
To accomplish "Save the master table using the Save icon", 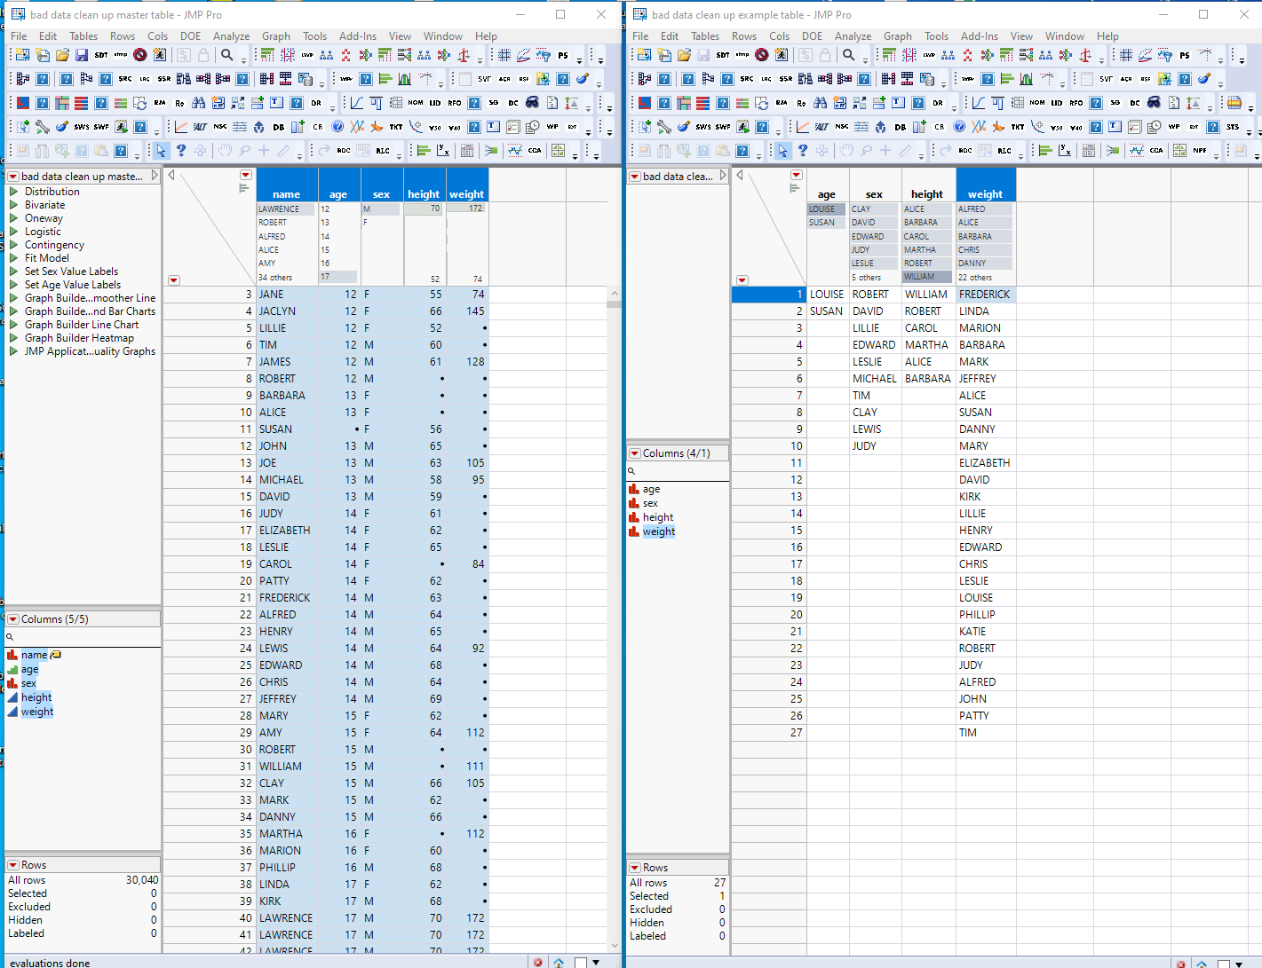I will pyautogui.click(x=82, y=54).
